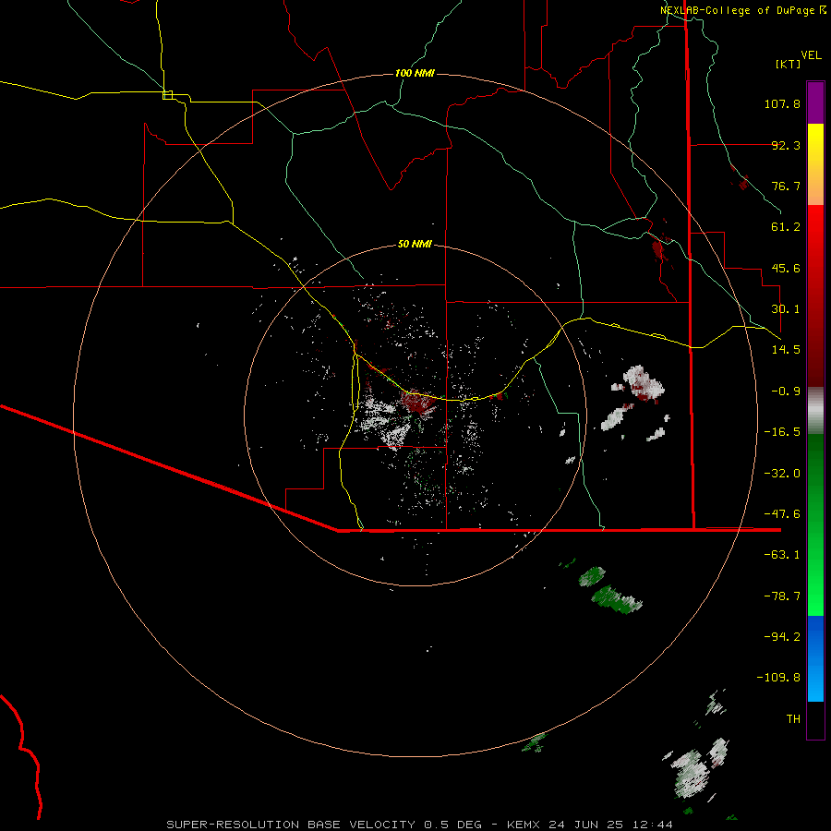Click the VEL legend title
The width and height of the screenshot is (831, 831).
(x=811, y=55)
